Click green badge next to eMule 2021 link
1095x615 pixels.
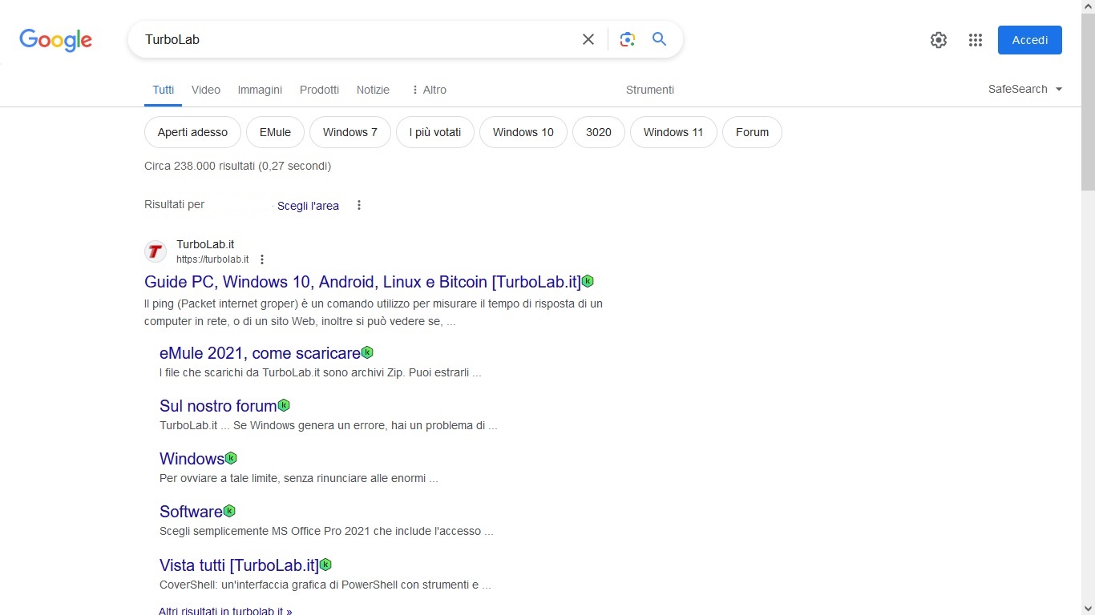(x=367, y=352)
